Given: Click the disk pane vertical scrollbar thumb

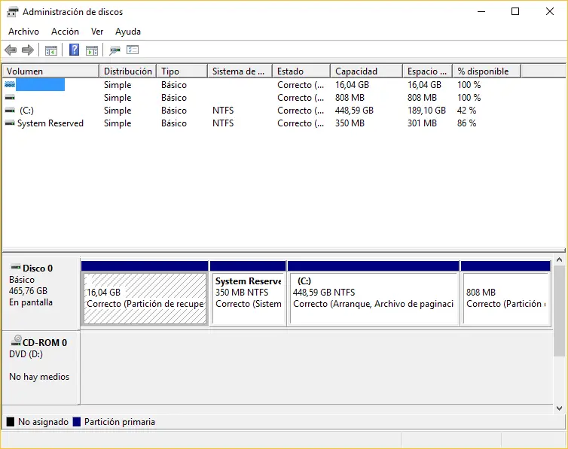Looking at the screenshot, I should pos(559,311).
